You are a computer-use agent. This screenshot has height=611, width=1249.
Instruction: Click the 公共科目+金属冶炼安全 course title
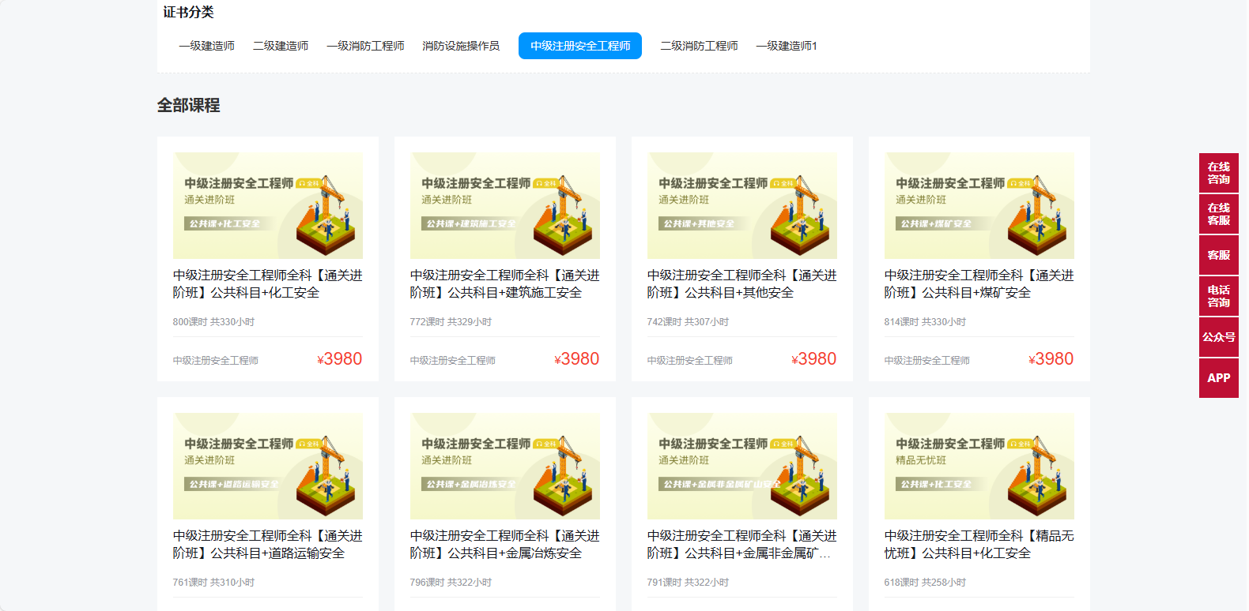tap(504, 545)
